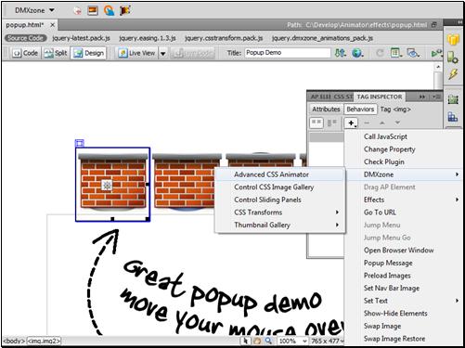The height and width of the screenshot is (348, 465).
Task: Switch to Code view
Action: tap(25, 53)
